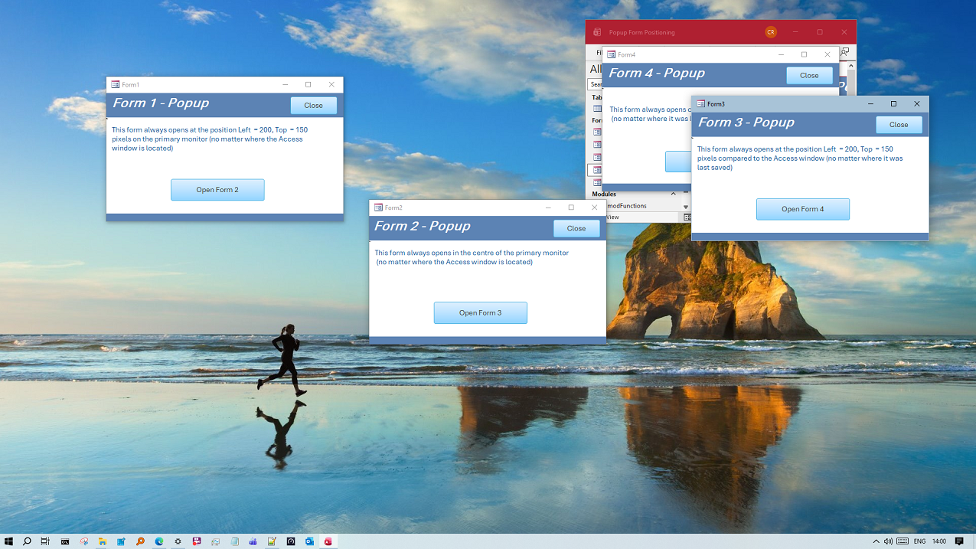Open Form 3 from Form 2
The width and height of the screenshot is (976, 549).
(x=481, y=312)
